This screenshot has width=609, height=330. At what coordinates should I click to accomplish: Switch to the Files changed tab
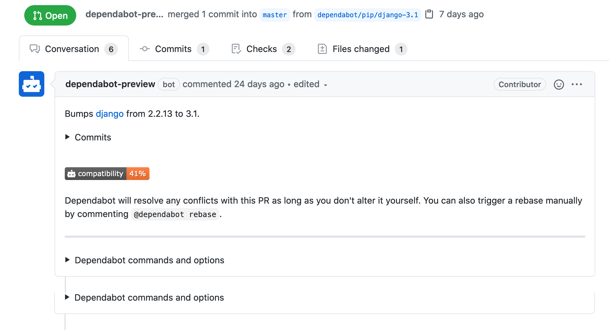pyautogui.click(x=362, y=49)
